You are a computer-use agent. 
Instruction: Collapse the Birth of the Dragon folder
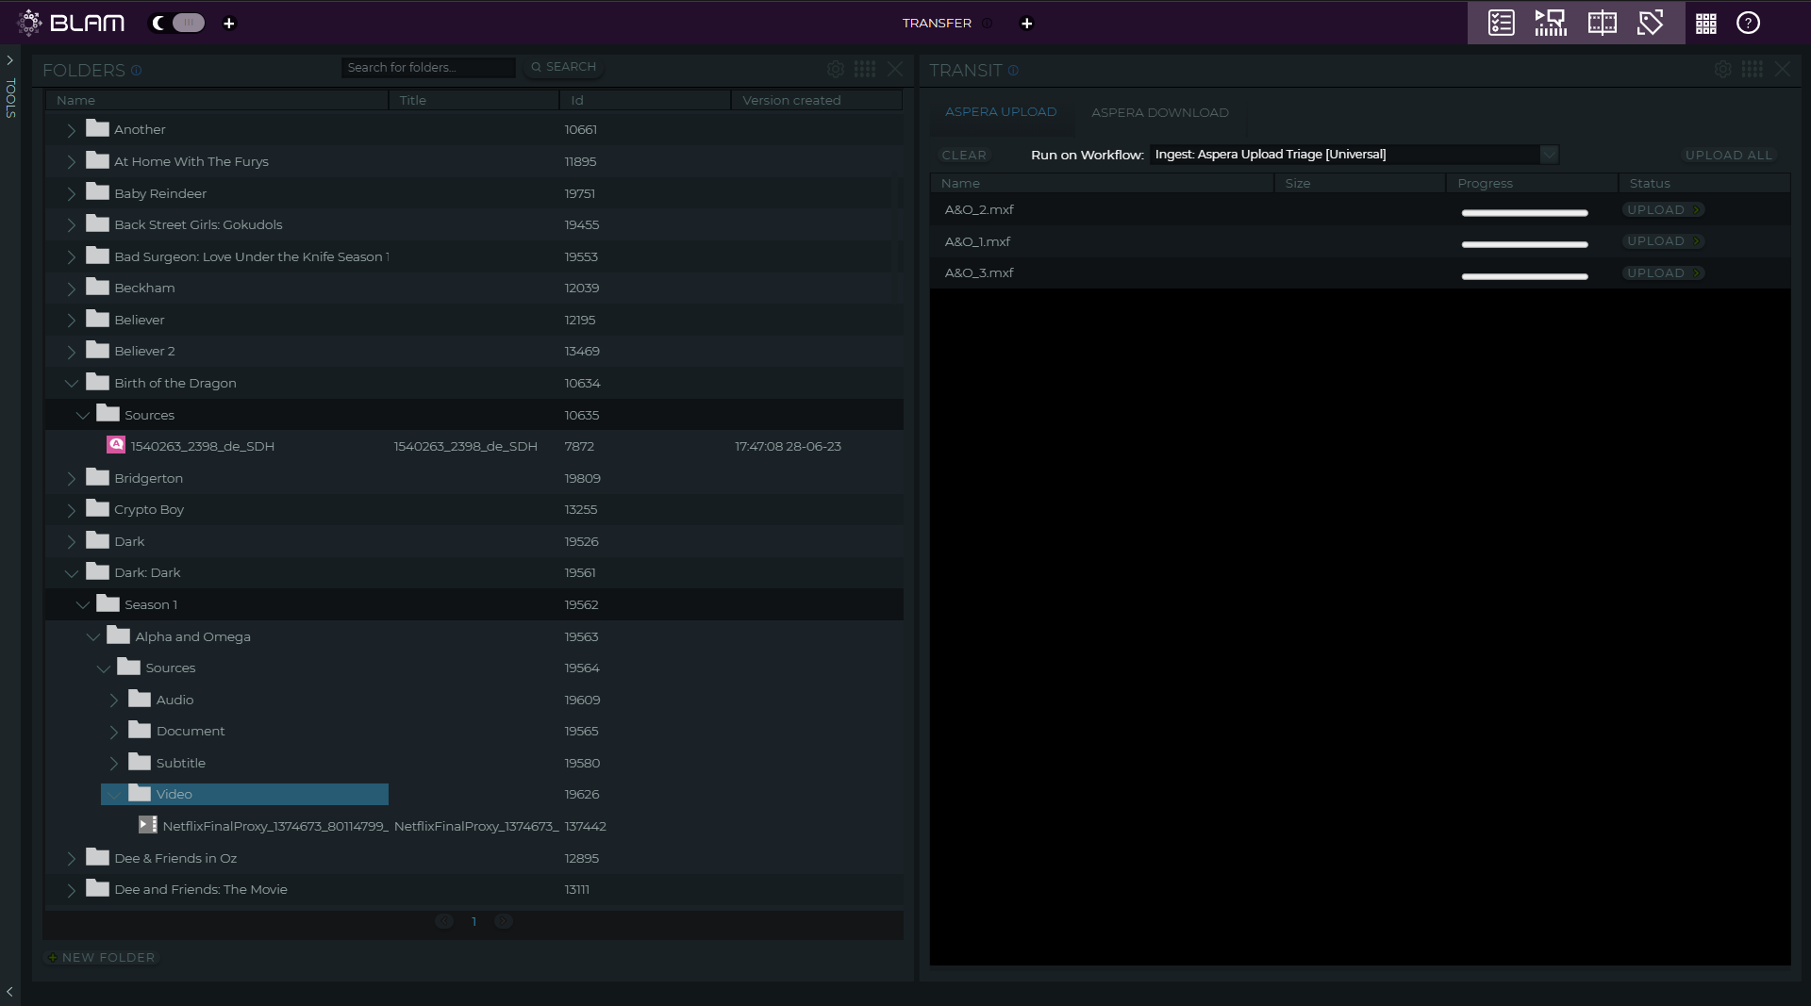click(72, 384)
